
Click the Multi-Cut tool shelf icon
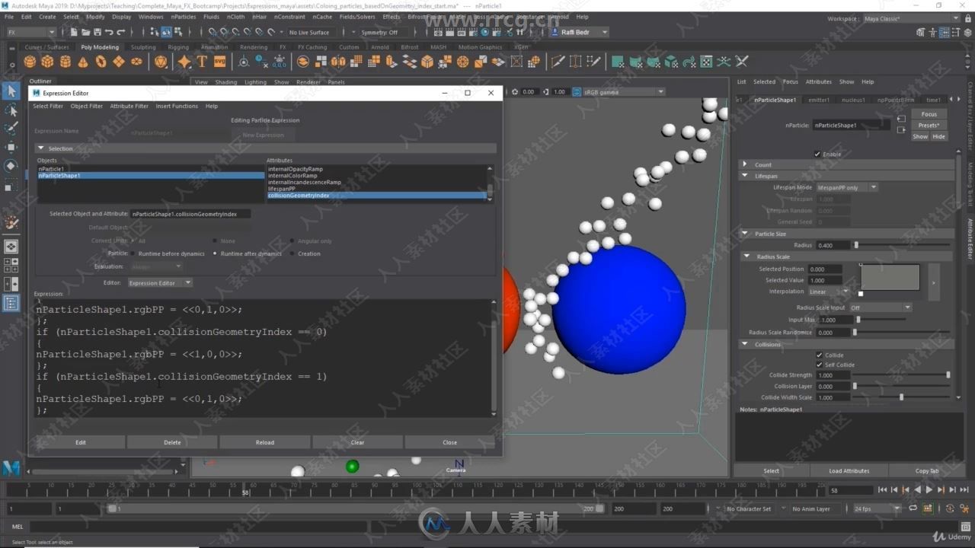[558, 62]
